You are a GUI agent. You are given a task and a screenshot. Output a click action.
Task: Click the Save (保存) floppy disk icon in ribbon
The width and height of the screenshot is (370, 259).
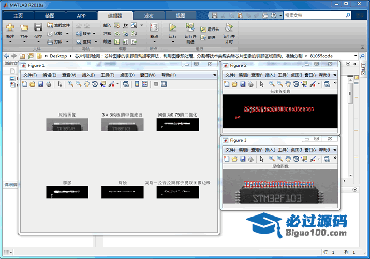pyautogui.click(x=38, y=27)
